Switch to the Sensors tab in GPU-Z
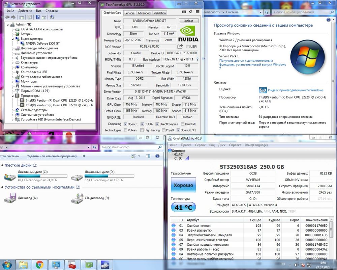This screenshot has height=270, width=337. coord(129,13)
